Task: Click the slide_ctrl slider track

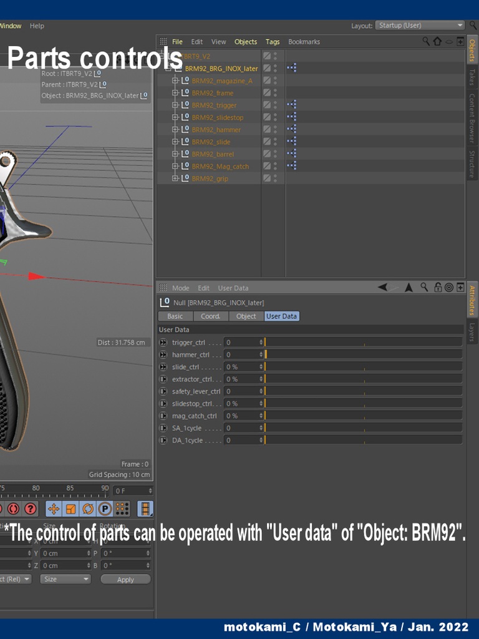Action: [x=364, y=367]
